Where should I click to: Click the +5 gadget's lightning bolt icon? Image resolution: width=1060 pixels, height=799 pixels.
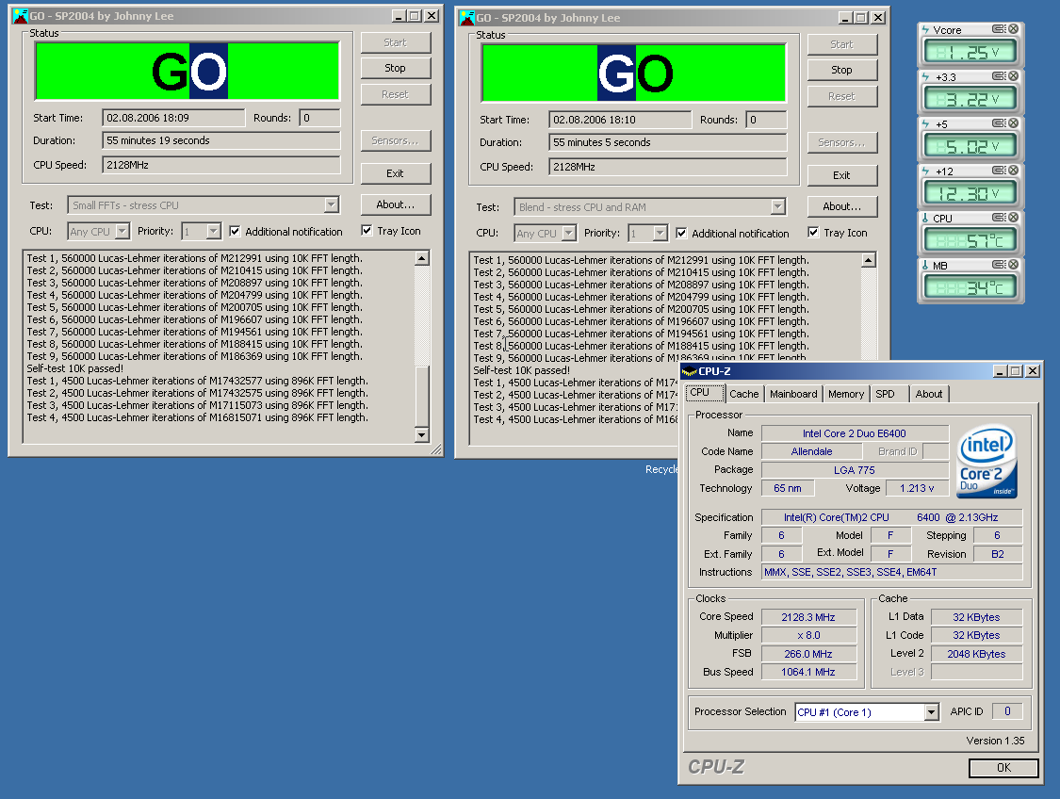pos(925,123)
